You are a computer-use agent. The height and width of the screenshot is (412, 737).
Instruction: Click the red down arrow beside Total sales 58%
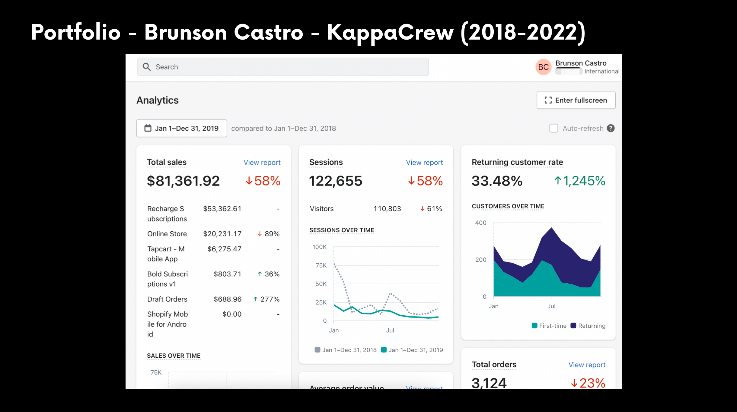pos(249,181)
